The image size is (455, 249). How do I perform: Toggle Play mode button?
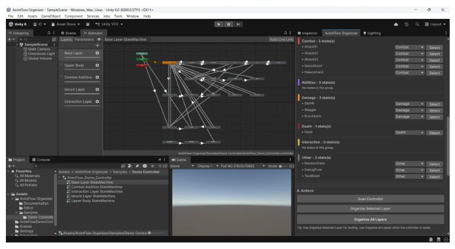(219, 24)
